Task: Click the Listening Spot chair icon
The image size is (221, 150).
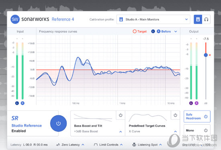Action: point(134,144)
